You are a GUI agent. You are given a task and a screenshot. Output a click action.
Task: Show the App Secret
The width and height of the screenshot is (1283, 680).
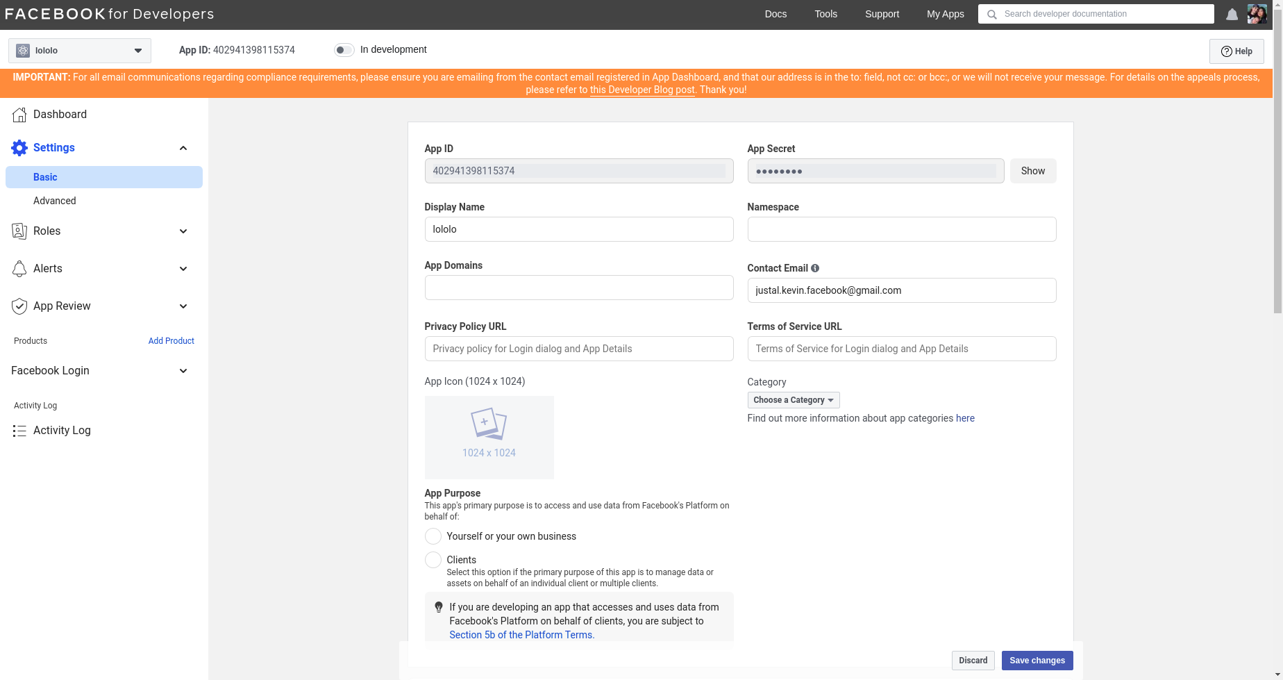pos(1033,171)
